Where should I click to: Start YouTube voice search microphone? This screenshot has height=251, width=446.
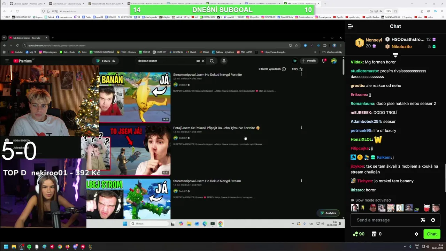tap(224, 61)
